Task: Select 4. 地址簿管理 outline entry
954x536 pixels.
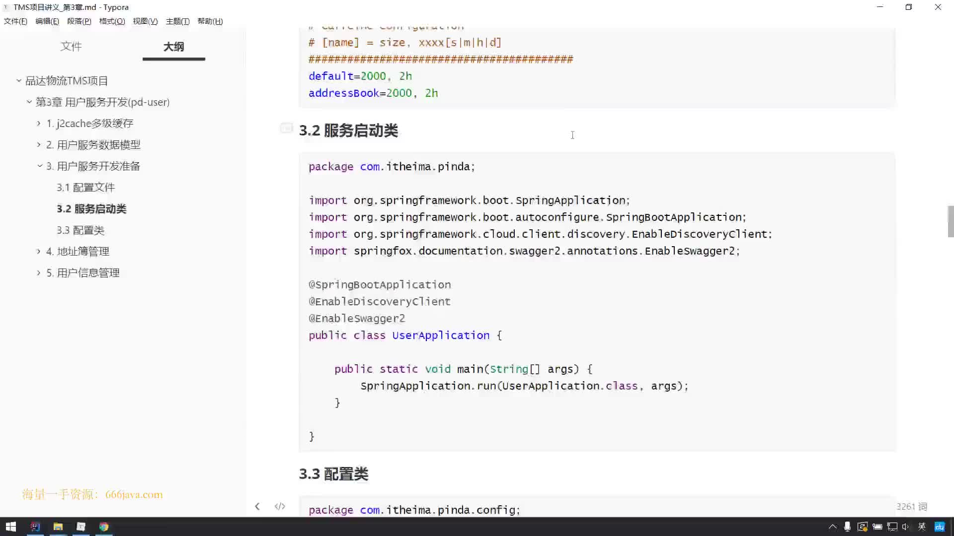Action: coord(78,251)
